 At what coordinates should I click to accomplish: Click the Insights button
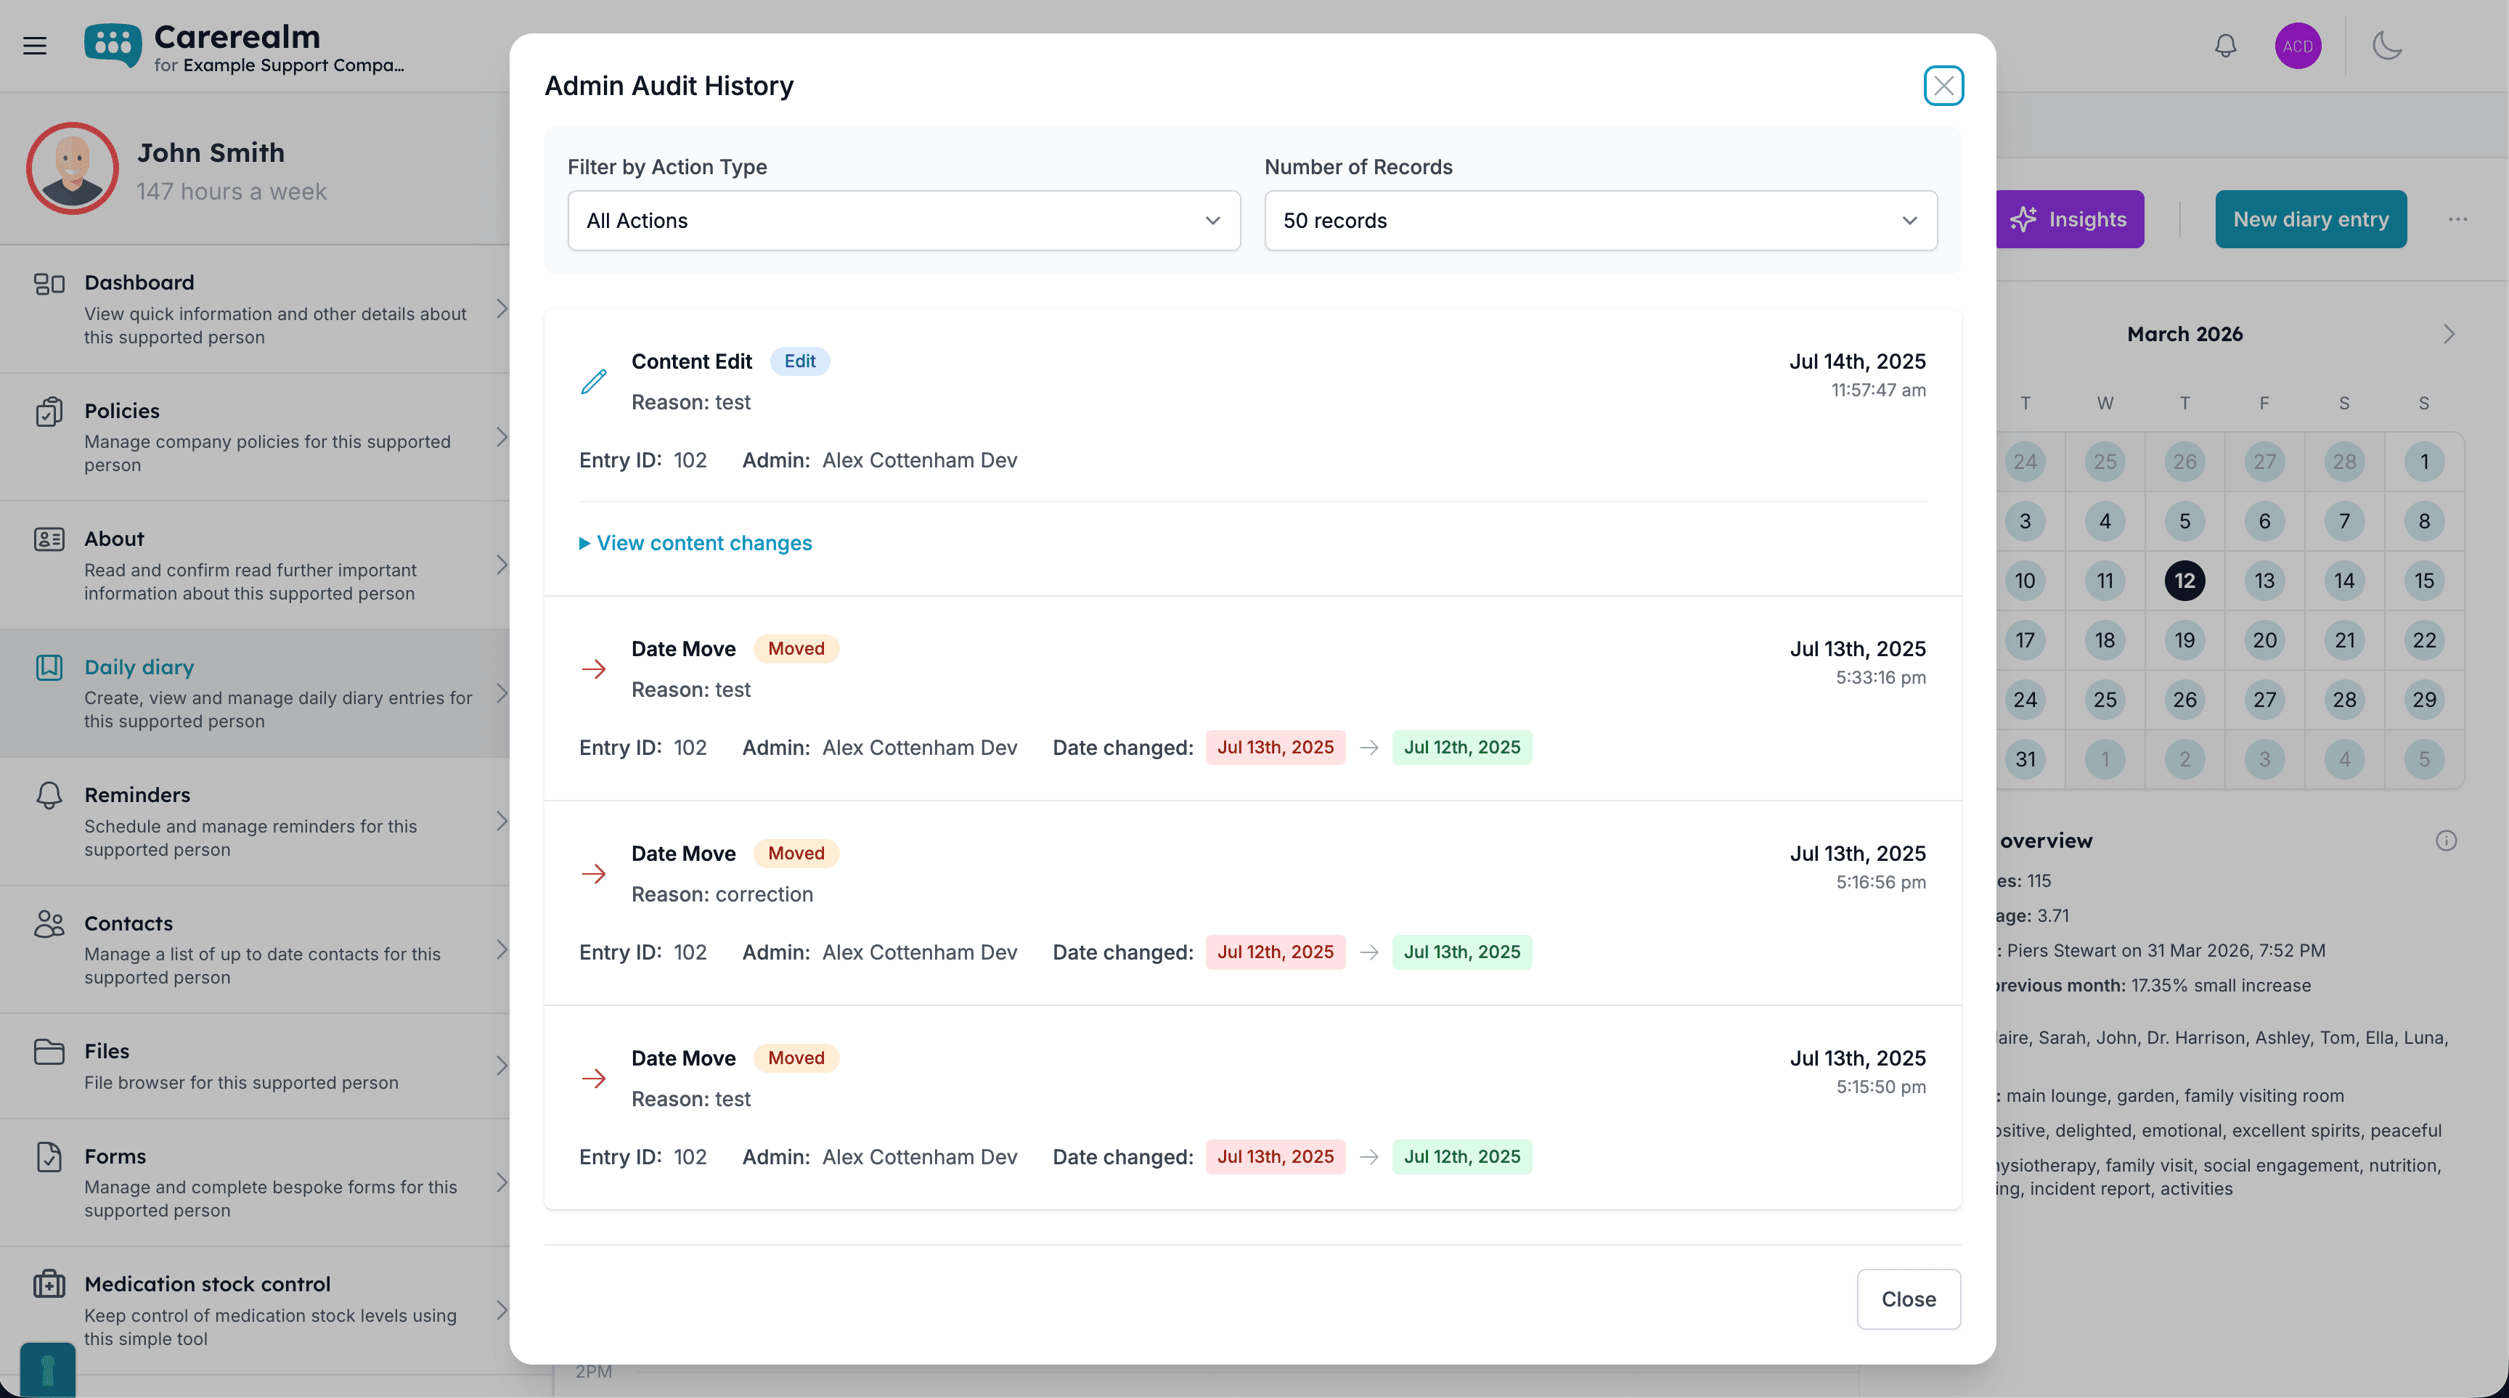pos(2069,219)
